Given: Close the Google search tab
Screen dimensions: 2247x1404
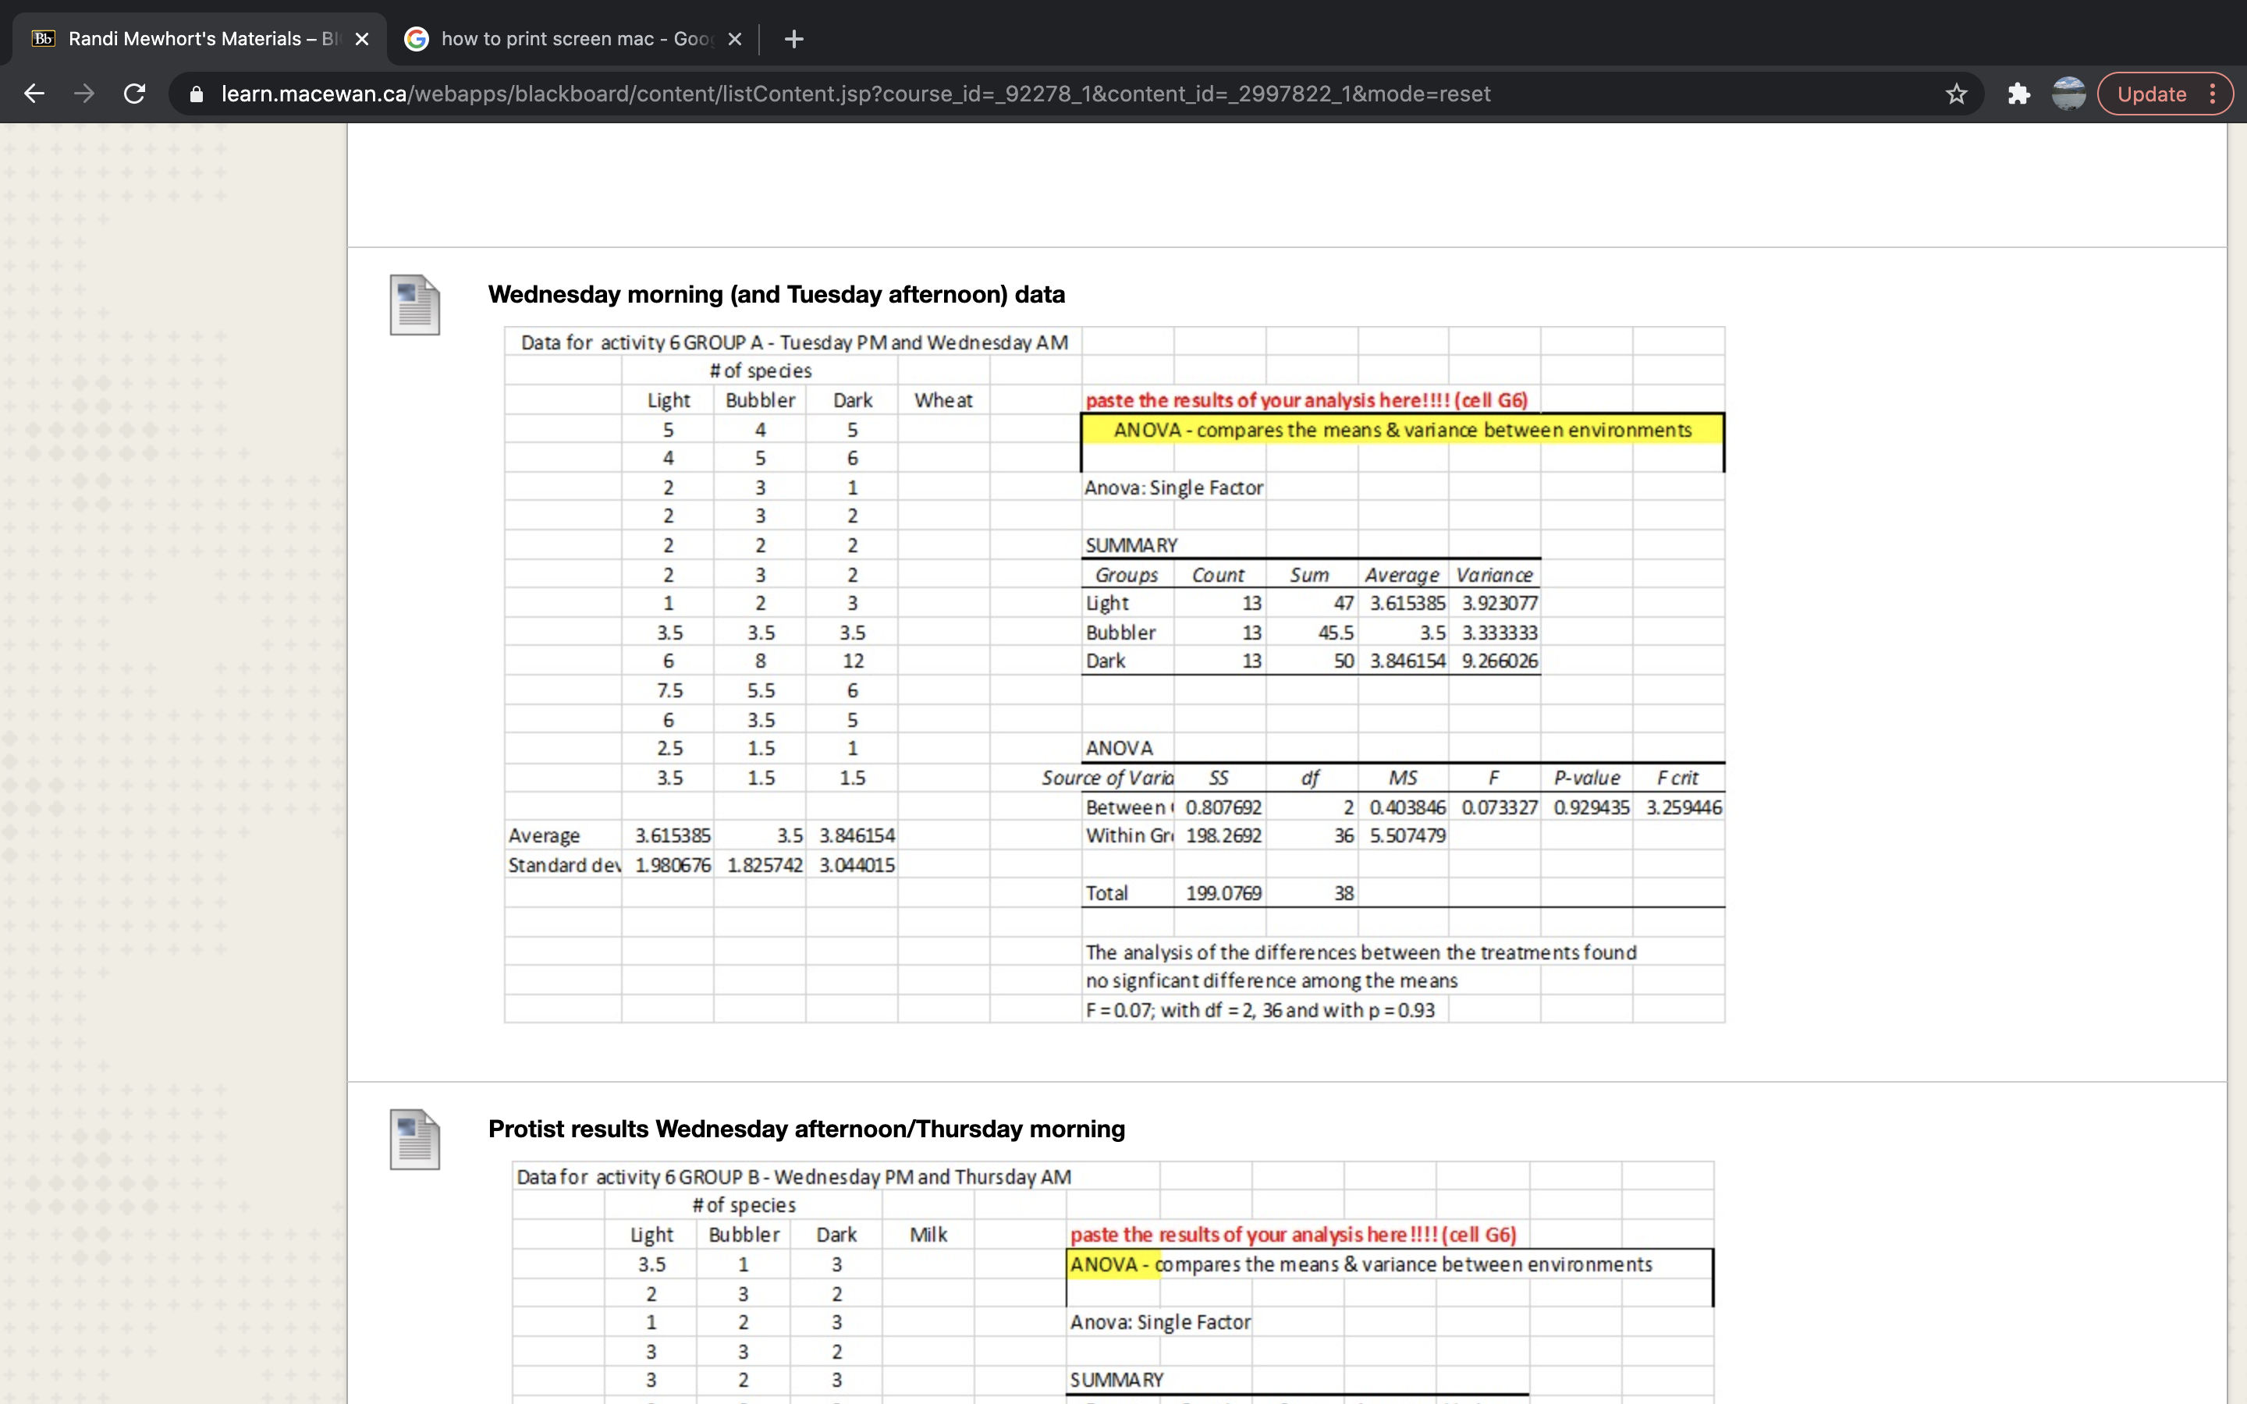Looking at the screenshot, I should (x=734, y=39).
